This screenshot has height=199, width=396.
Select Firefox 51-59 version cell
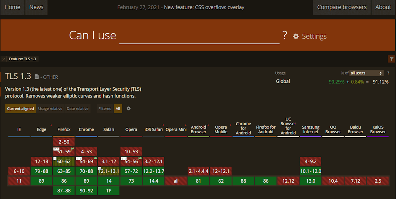pos(64,151)
